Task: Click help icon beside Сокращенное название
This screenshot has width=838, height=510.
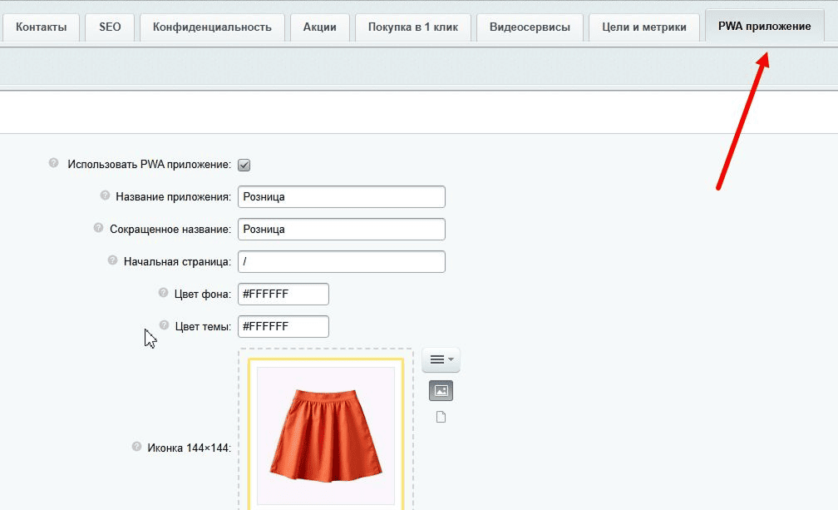Action: (98, 227)
